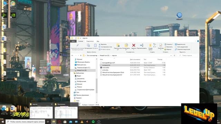Click the Back arrow in Explorer navigation
Image resolution: width=221 pixels, height=124 pixels.
[x=72, y=55]
